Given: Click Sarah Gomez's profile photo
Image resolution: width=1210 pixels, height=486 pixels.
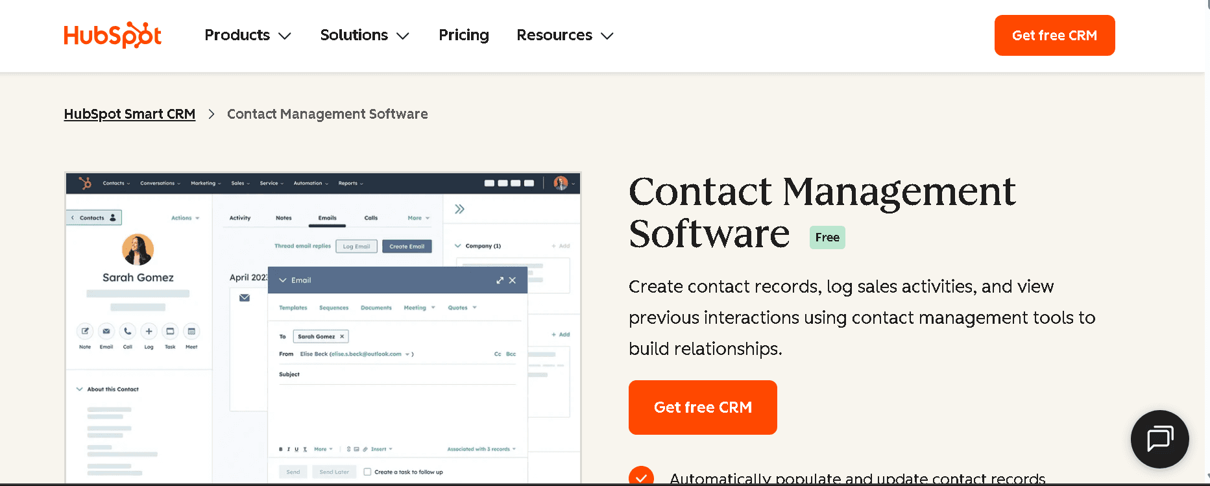Looking at the screenshot, I should pyautogui.click(x=138, y=250).
